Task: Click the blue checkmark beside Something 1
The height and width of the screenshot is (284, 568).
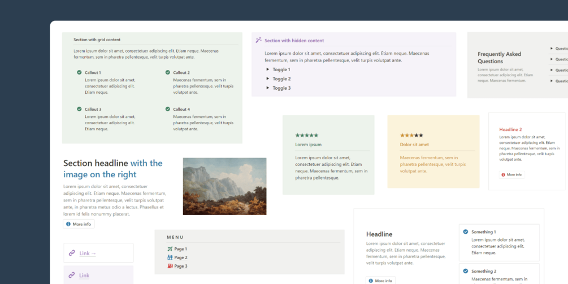Action: (466, 231)
